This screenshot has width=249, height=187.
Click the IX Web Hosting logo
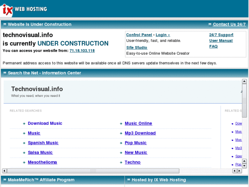pyautogui.click(x=24, y=9)
